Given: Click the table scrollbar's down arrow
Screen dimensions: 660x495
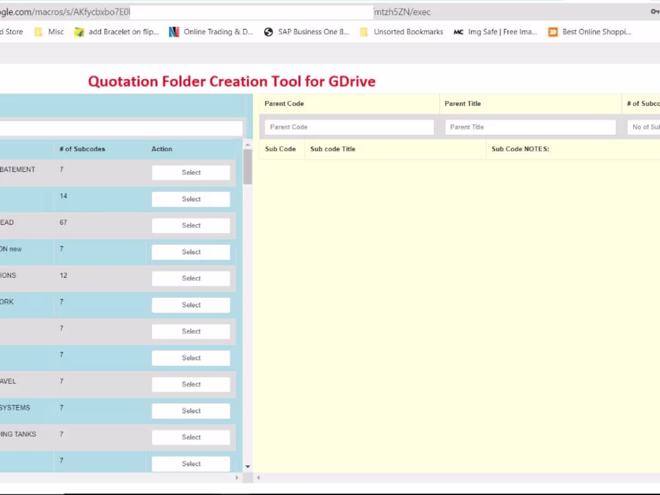Looking at the screenshot, I should point(247,466).
